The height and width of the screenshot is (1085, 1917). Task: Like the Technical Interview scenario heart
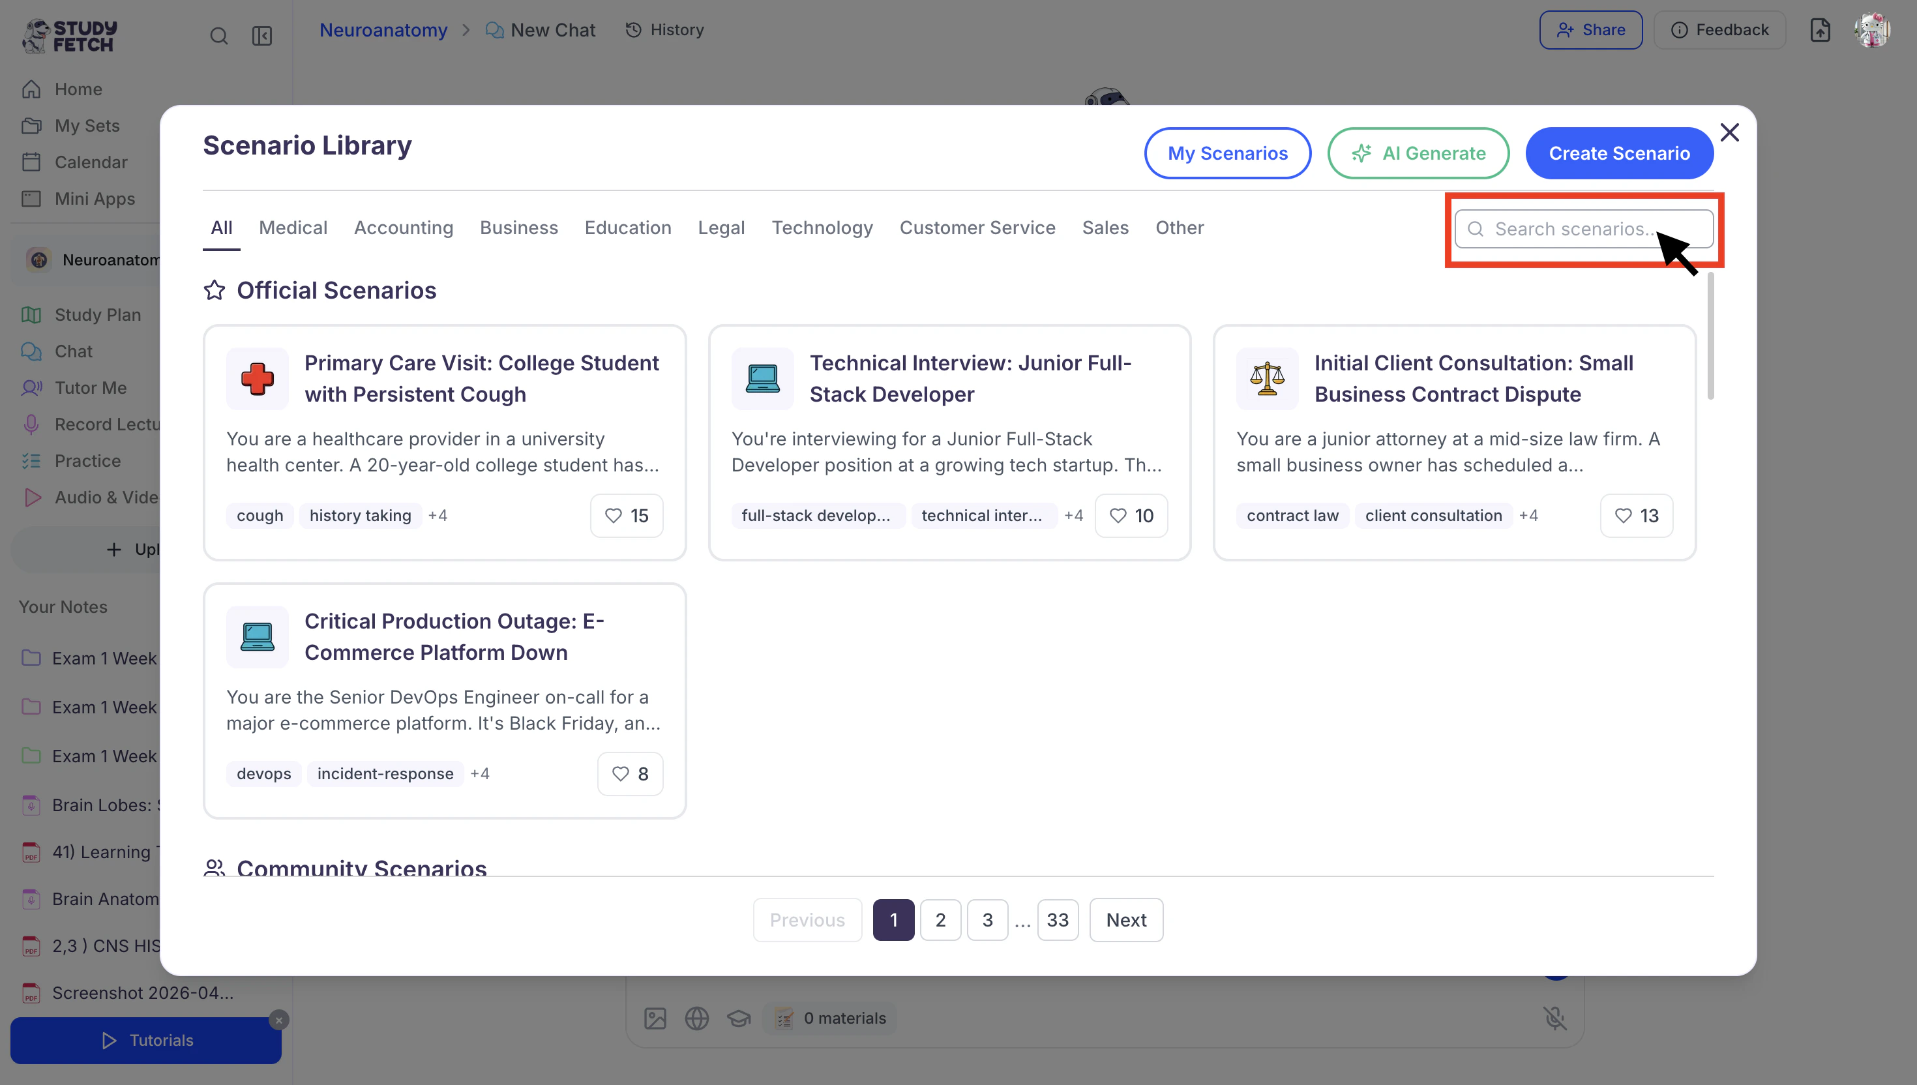tap(1130, 516)
